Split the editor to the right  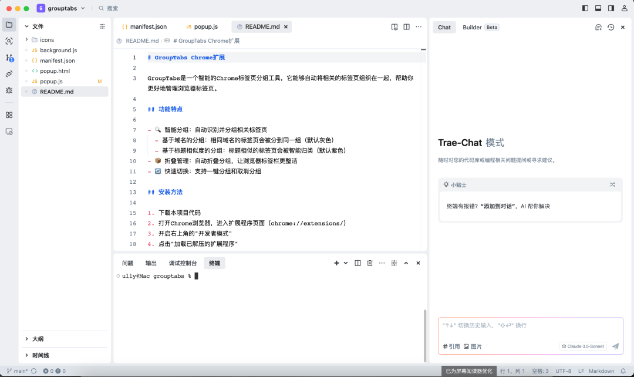tap(406, 26)
